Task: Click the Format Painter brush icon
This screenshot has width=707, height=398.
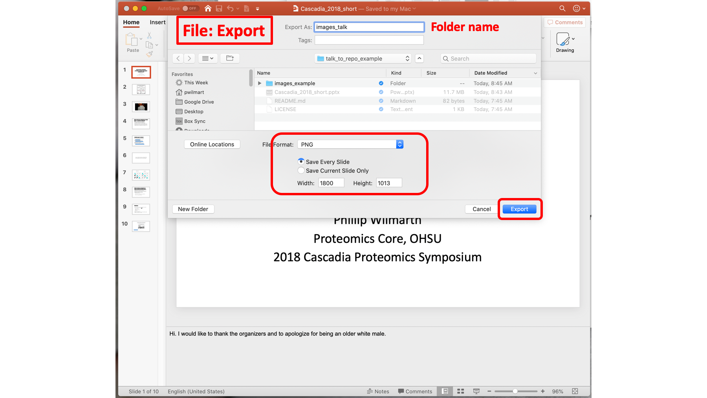Action: [x=149, y=54]
